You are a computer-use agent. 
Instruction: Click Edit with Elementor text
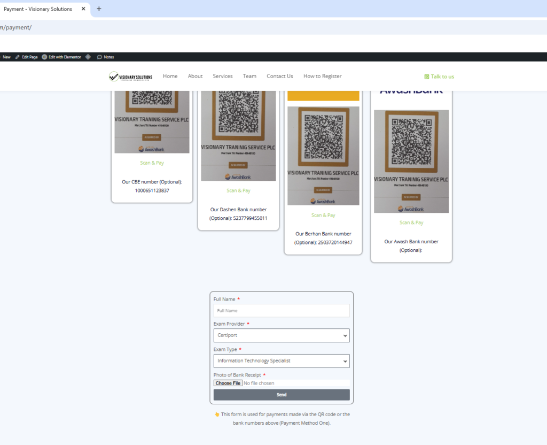65,57
